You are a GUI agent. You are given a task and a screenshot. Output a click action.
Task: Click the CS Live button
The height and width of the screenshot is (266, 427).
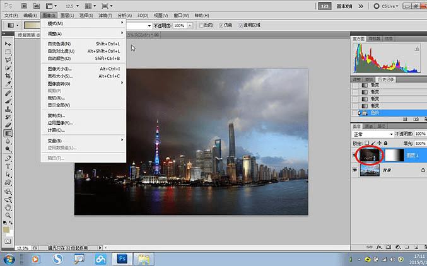tap(387, 6)
